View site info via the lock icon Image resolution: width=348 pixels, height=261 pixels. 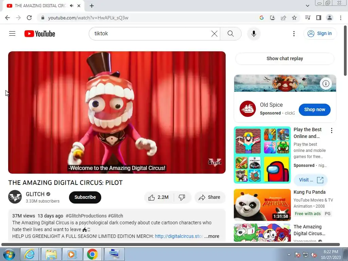(43, 18)
